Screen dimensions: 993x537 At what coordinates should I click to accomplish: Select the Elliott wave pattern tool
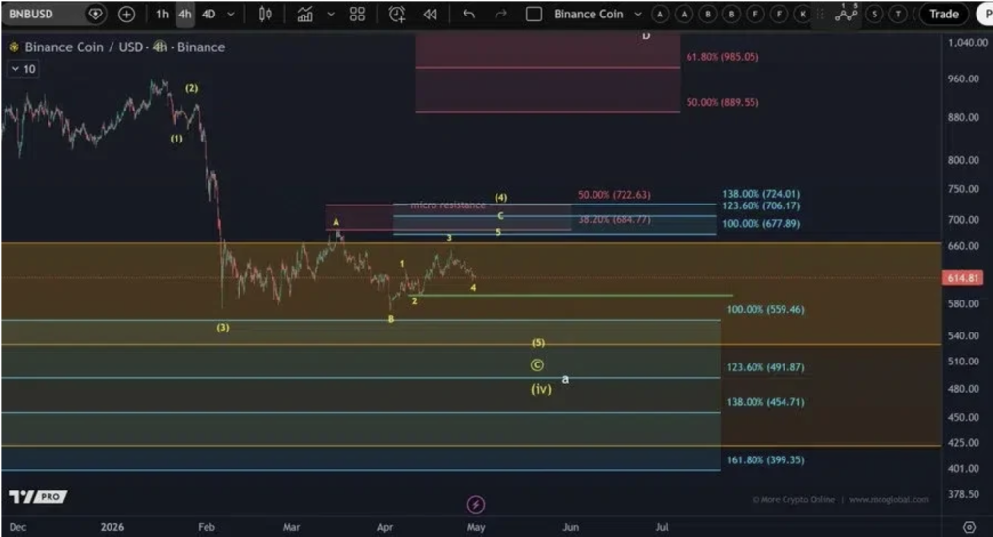click(x=846, y=13)
